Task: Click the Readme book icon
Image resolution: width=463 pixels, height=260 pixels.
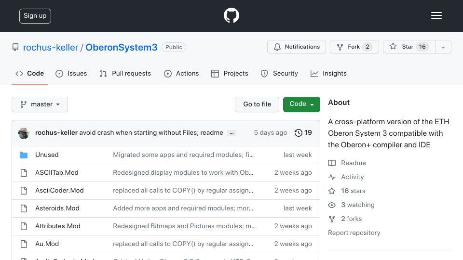Action: click(332, 163)
